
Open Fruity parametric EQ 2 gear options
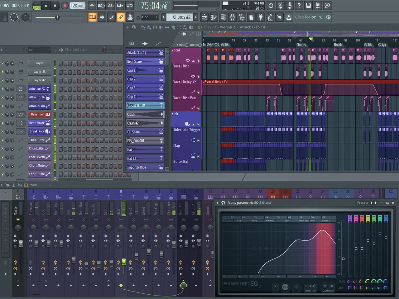(x=223, y=203)
